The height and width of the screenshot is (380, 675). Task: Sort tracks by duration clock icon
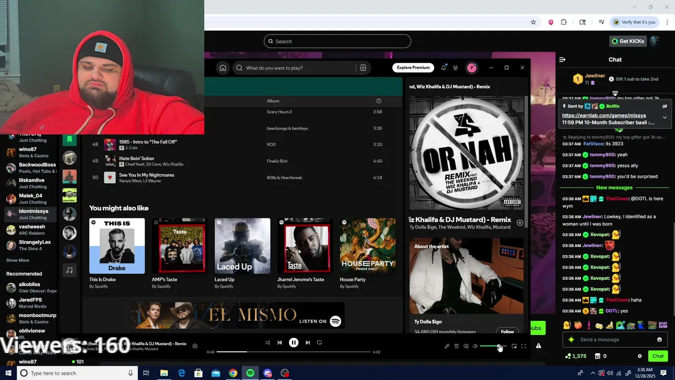pyautogui.click(x=379, y=101)
